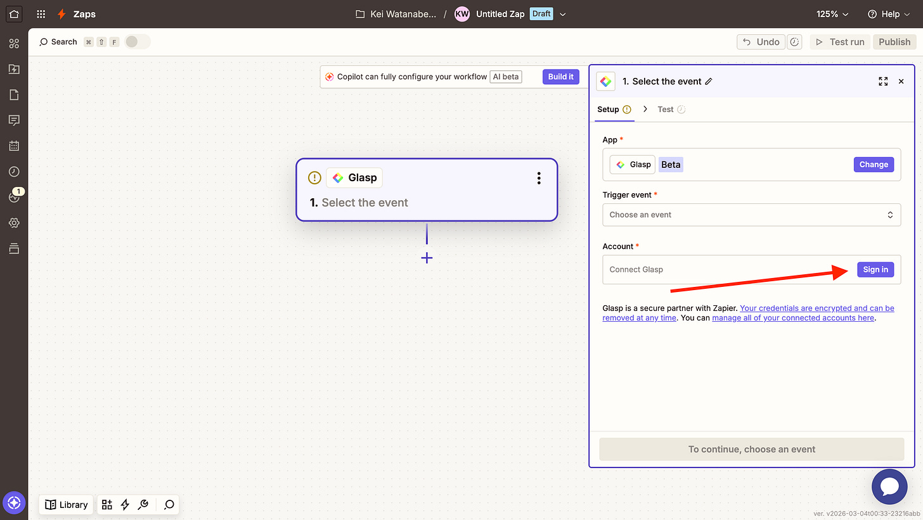Select the Glasp step card on canvas
Screen dimensions: 923x520
tap(427, 189)
